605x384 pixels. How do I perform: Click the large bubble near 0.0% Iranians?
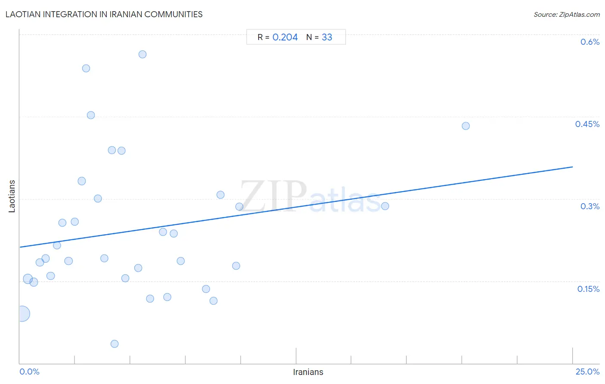(22, 314)
